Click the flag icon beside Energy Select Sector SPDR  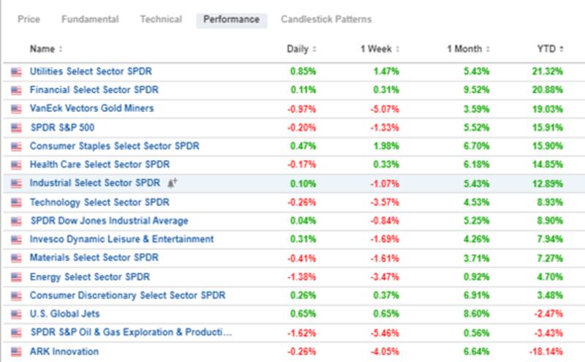tap(16, 277)
